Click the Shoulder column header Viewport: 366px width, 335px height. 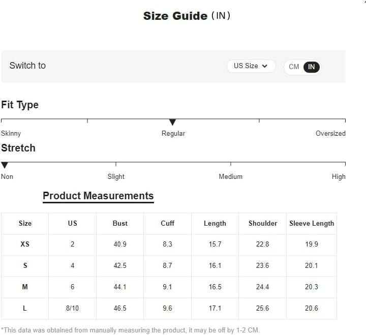(263, 223)
